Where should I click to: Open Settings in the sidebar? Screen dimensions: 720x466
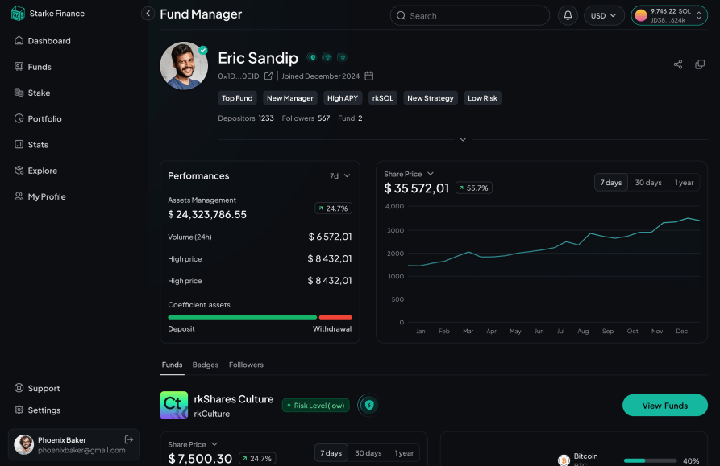coord(37,410)
